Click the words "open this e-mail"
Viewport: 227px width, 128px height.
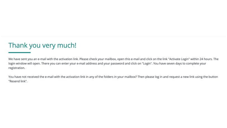coord(126,59)
